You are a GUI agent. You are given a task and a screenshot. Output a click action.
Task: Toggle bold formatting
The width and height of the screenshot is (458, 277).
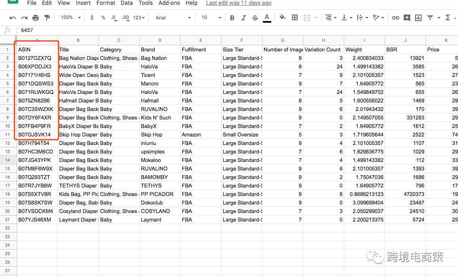(x=232, y=18)
